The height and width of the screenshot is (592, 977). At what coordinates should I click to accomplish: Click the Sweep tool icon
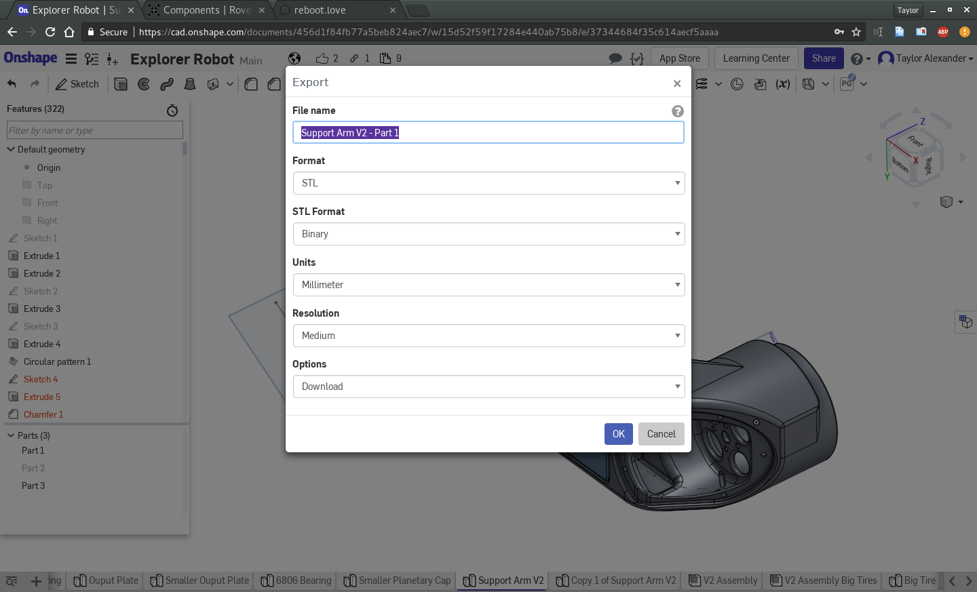pos(167,84)
